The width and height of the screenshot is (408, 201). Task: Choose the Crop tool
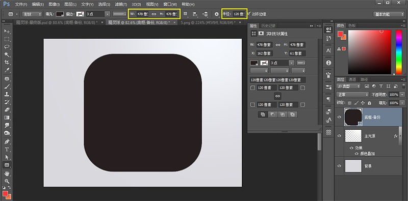[x=7, y=63]
